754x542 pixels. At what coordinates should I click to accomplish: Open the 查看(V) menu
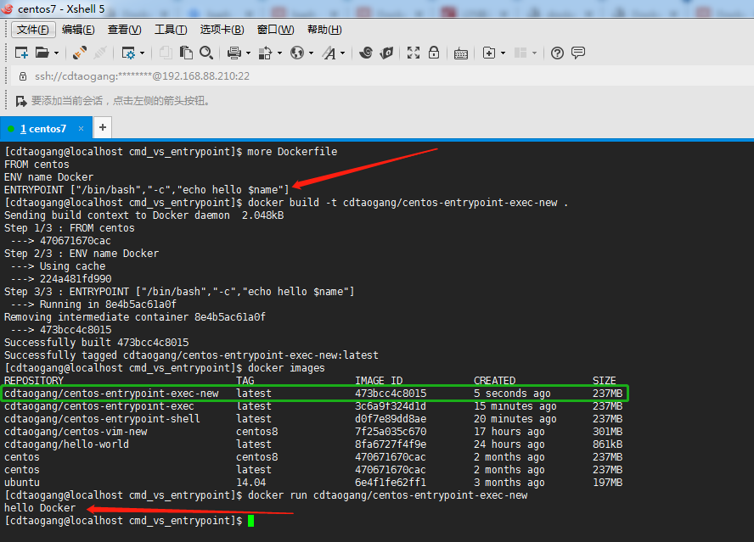click(125, 30)
